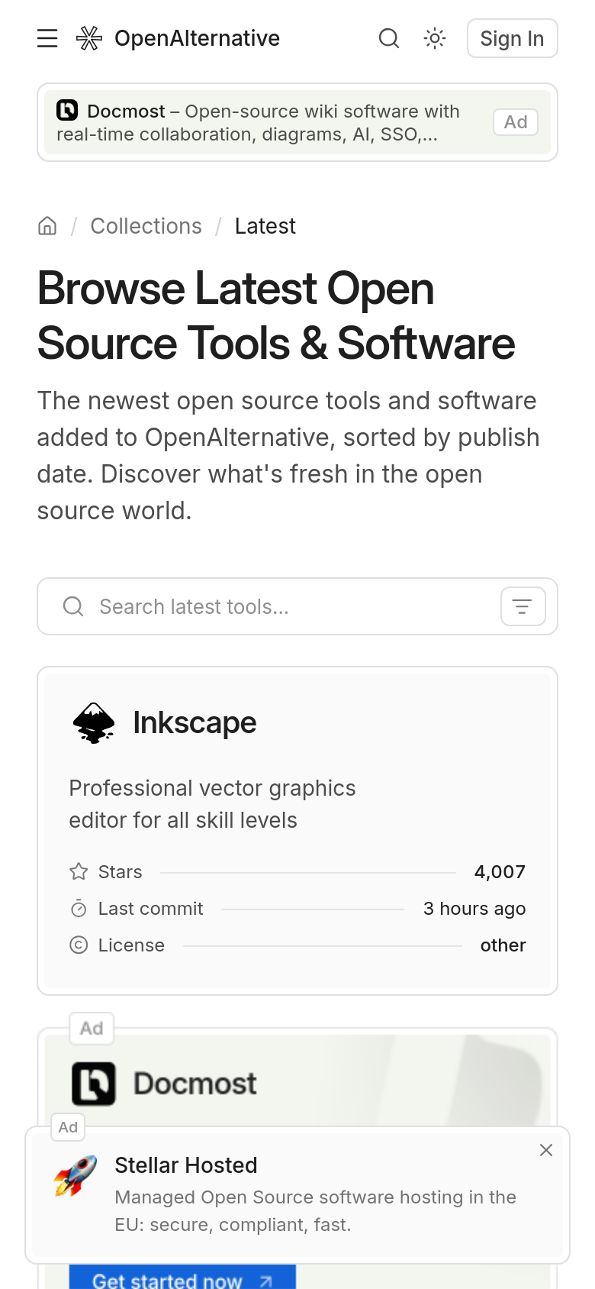Click the Inkscape mountain logo icon
The height and width of the screenshot is (1289, 595).
coord(94,722)
